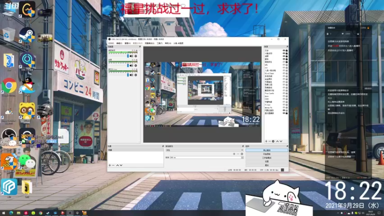Image resolution: width=384 pixels, height=216 pixels.
Task: Move selected source down in Sources panel
Action: (x=281, y=141)
